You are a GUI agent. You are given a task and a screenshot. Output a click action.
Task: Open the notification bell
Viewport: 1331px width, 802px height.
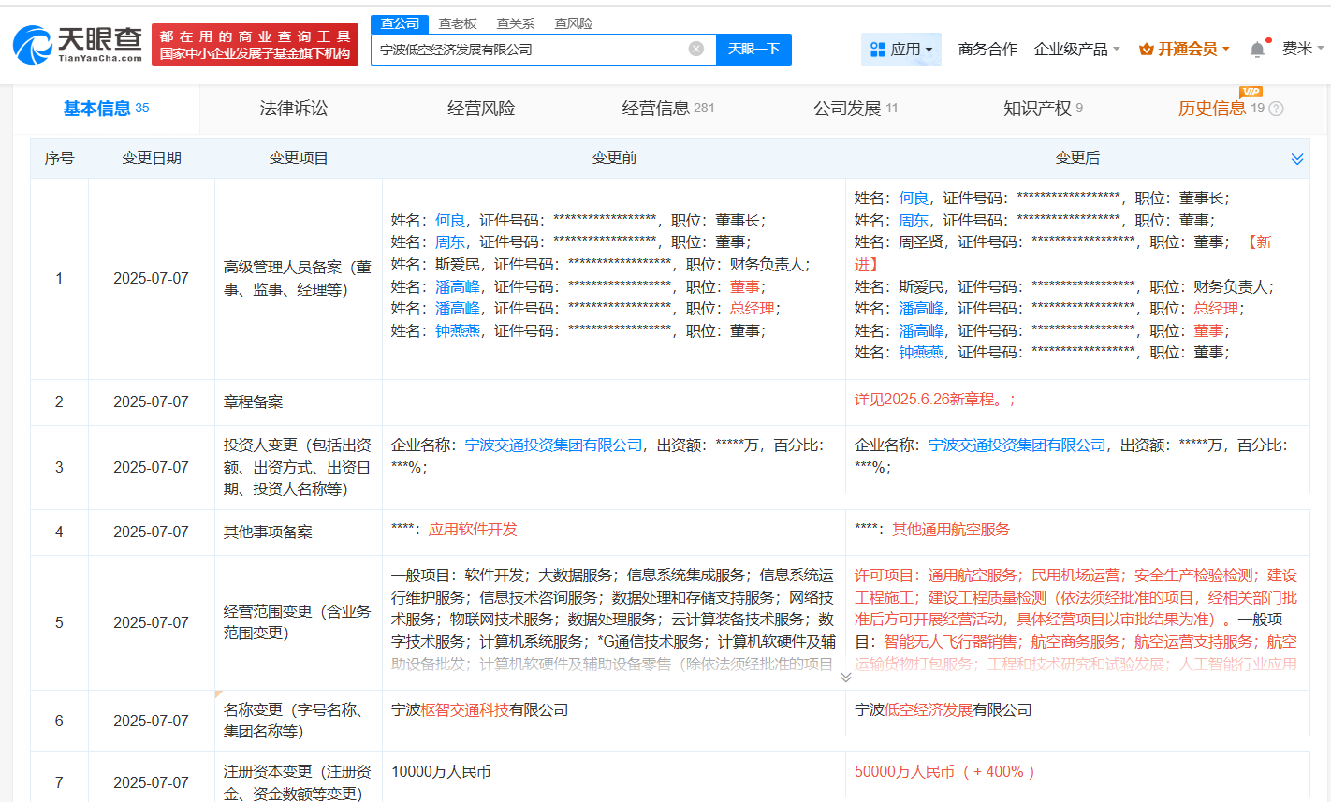pyautogui.click(x=1257, y=50)
